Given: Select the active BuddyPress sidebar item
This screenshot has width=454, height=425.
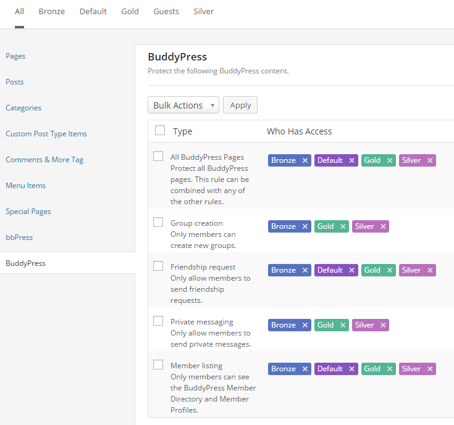Looking at the screenshot, I should click(67, 263).
